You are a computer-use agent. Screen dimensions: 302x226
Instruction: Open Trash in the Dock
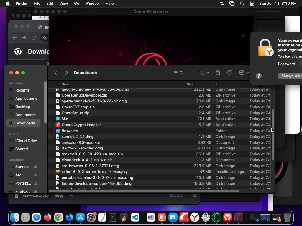coord(287,217)
